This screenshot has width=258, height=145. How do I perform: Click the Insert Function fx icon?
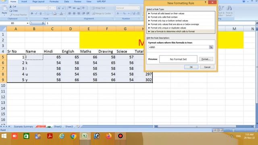tap(43, 23)
